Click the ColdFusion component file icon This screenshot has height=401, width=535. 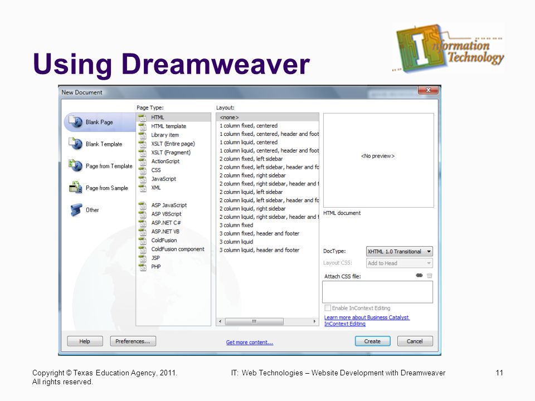143,250
